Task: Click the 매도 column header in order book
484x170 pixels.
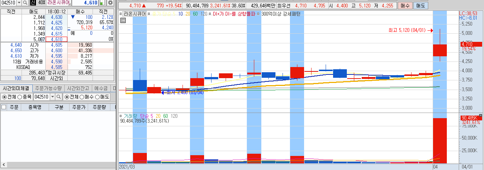Action: (x=34, y=12)
